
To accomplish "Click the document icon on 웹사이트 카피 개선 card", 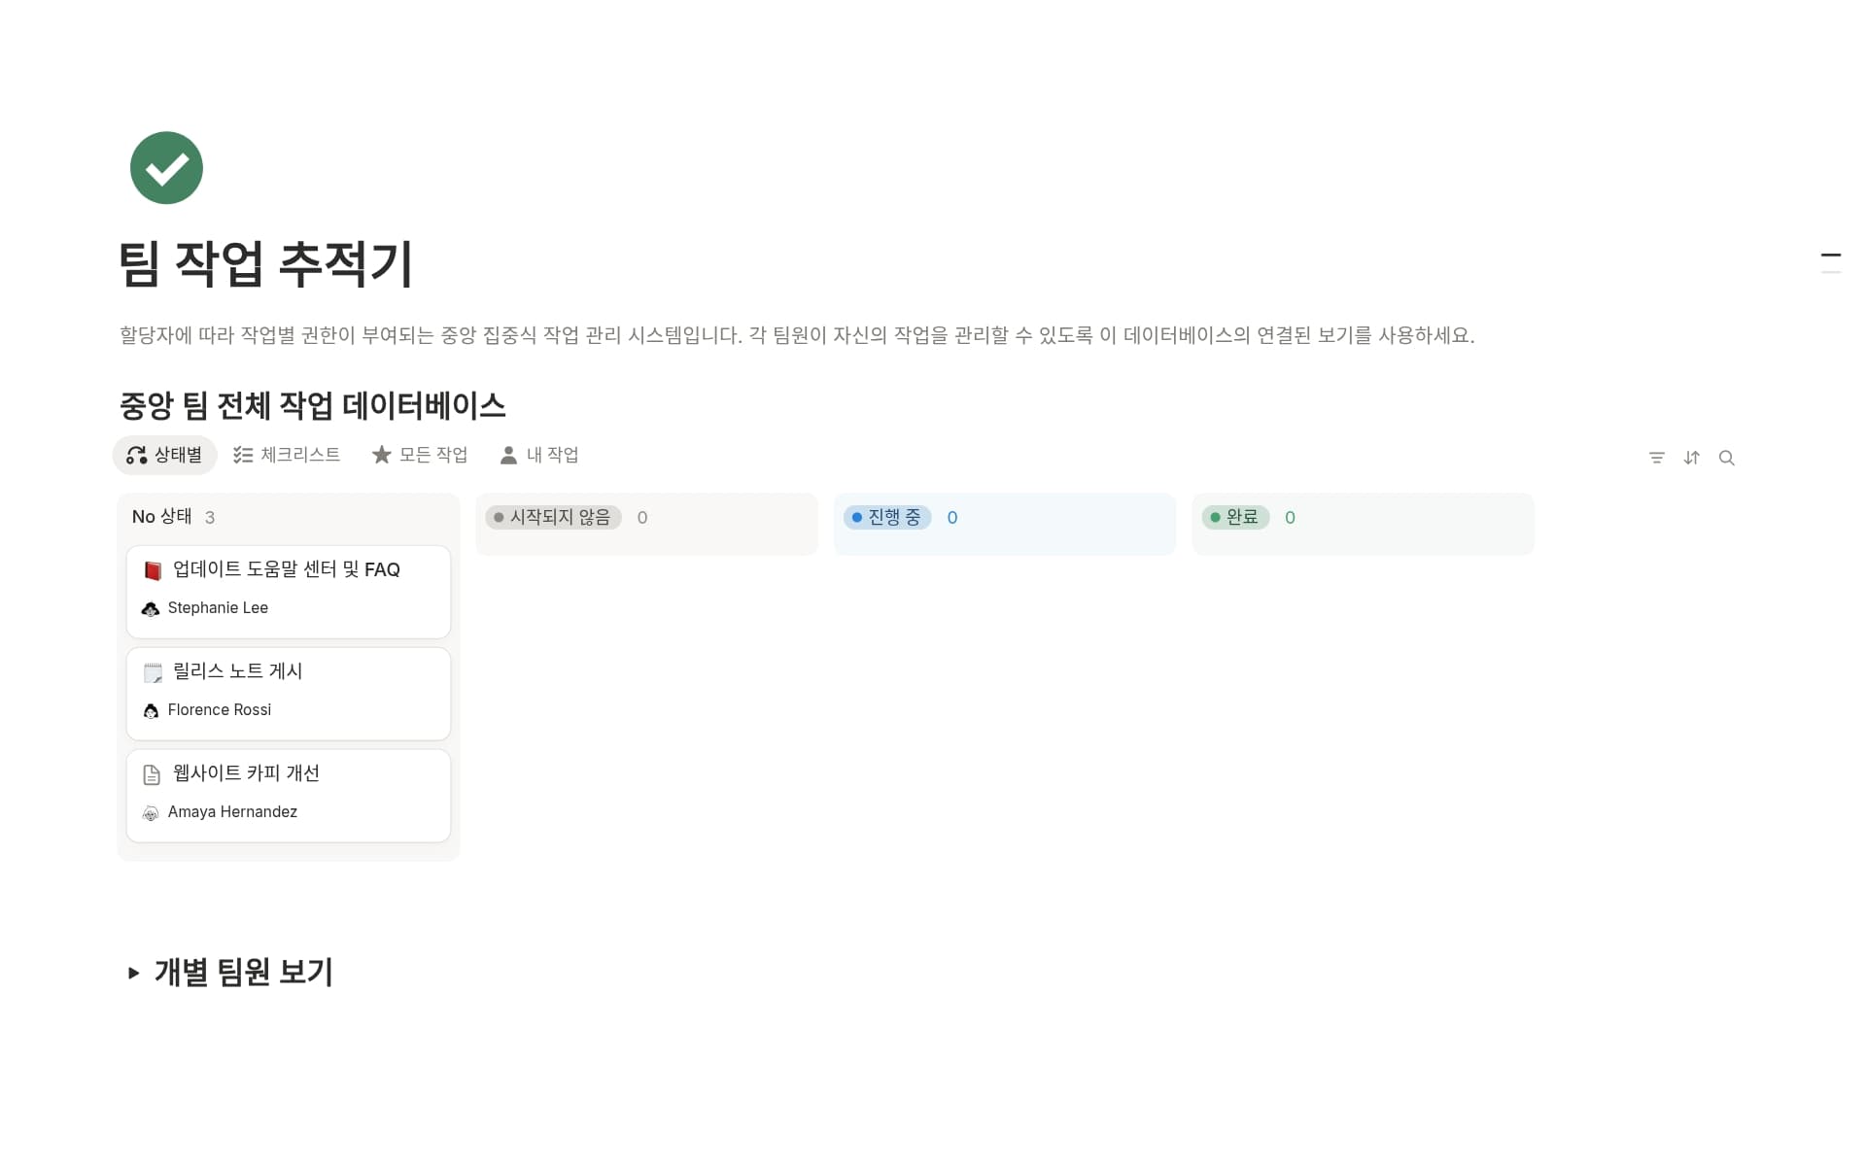I will (152, 774).
